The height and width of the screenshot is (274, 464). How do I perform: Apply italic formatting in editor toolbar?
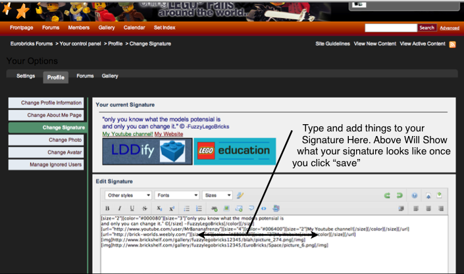(x=120, y=208)
